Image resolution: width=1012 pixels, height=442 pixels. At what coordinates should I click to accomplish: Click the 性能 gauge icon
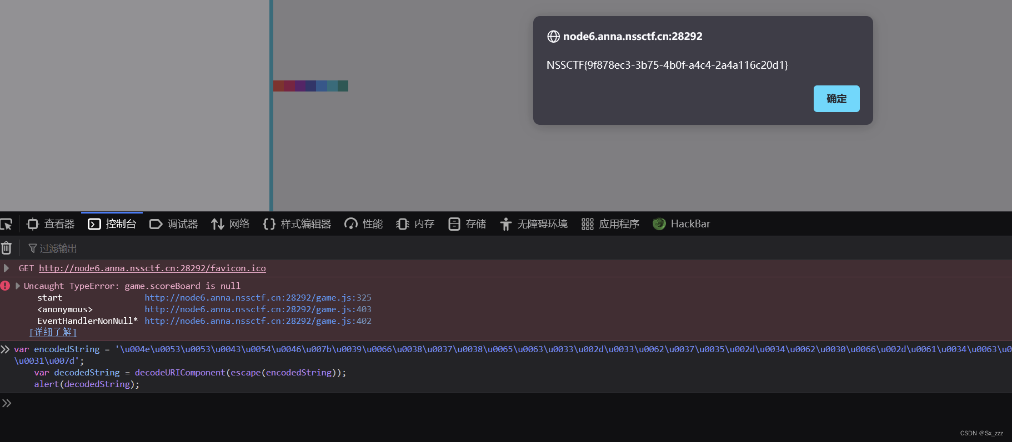tap(351, 224)
